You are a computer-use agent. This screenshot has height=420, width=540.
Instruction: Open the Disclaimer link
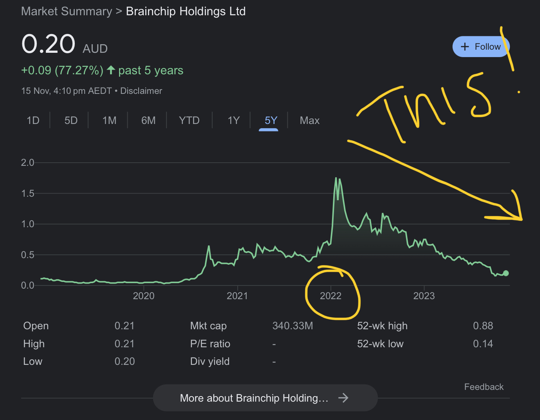pyautogui.click(x=141, y=91)
